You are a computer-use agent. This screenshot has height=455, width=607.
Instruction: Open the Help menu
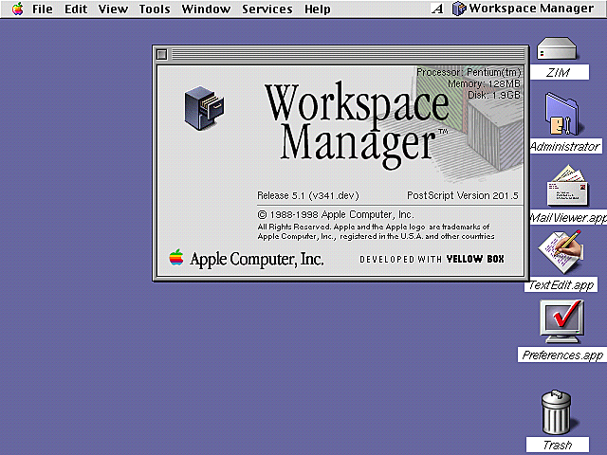click(318, 9)
